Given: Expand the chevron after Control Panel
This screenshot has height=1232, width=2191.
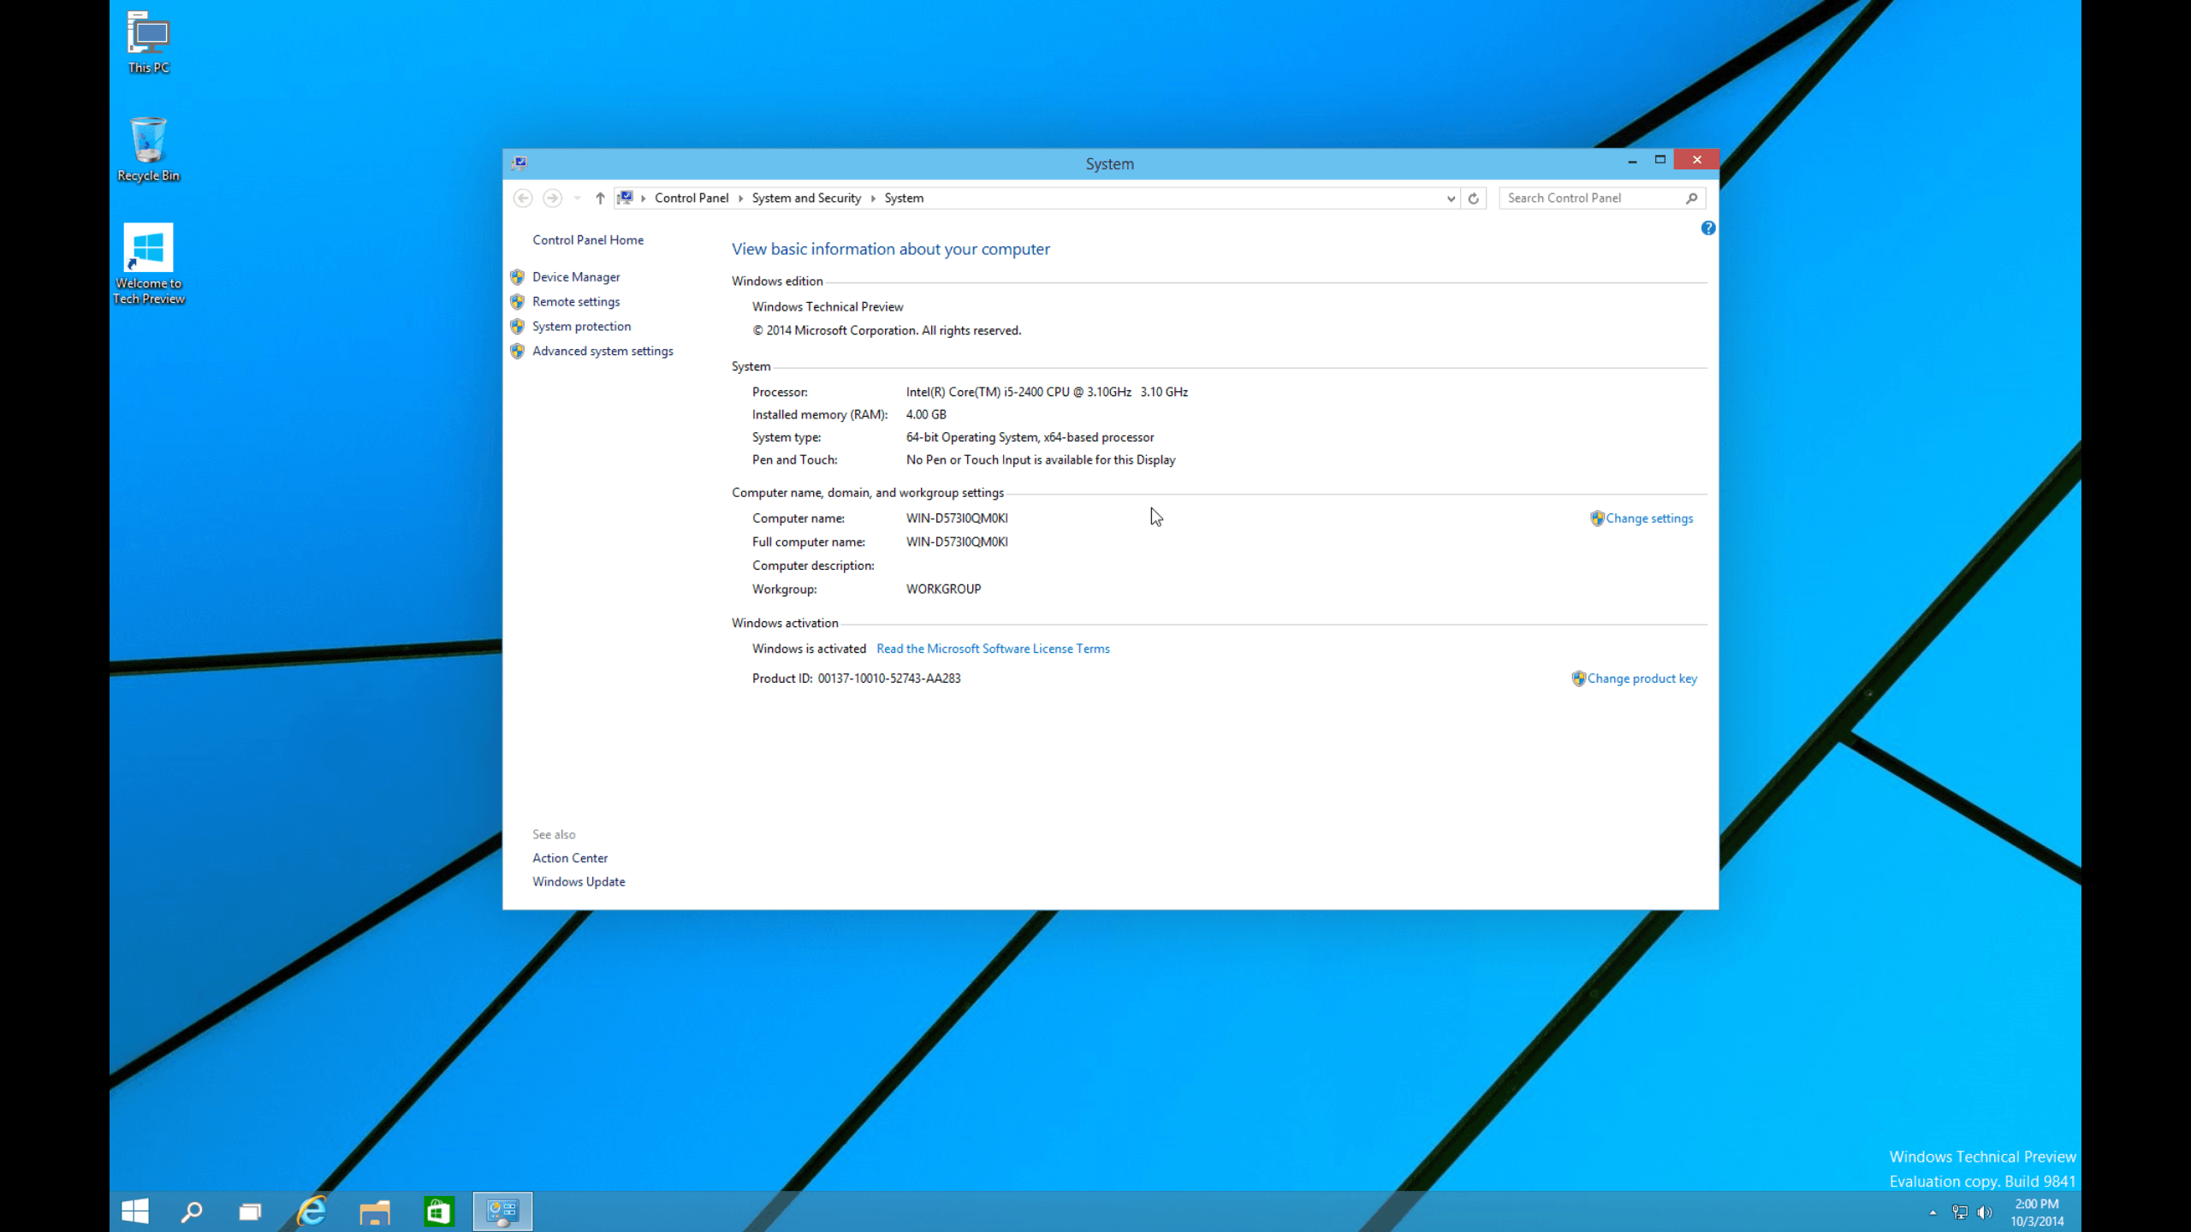Looking at the screenshot, I should coord(741,198).
